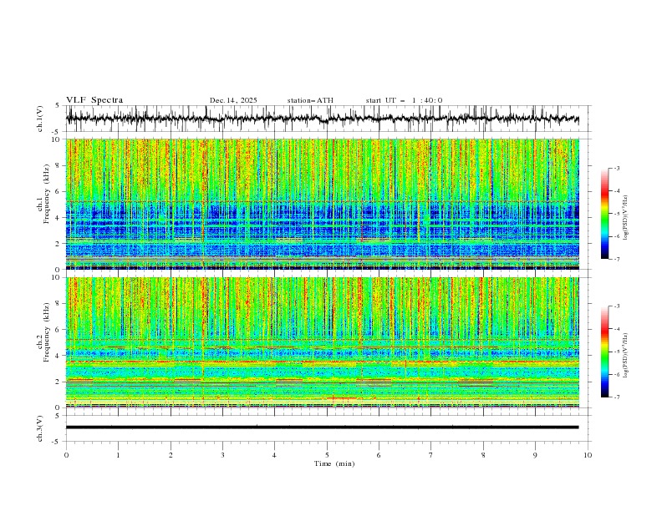This screenshot has height=511, width=662.
Task: Click the "-7" label on lower colorbar
Action: 616,397
